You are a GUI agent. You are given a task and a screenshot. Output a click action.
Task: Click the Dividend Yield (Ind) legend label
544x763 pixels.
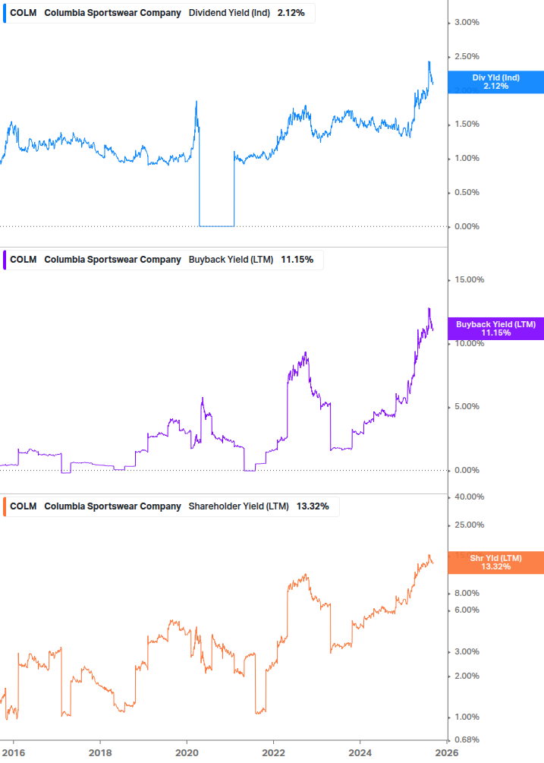click(229, 13)
